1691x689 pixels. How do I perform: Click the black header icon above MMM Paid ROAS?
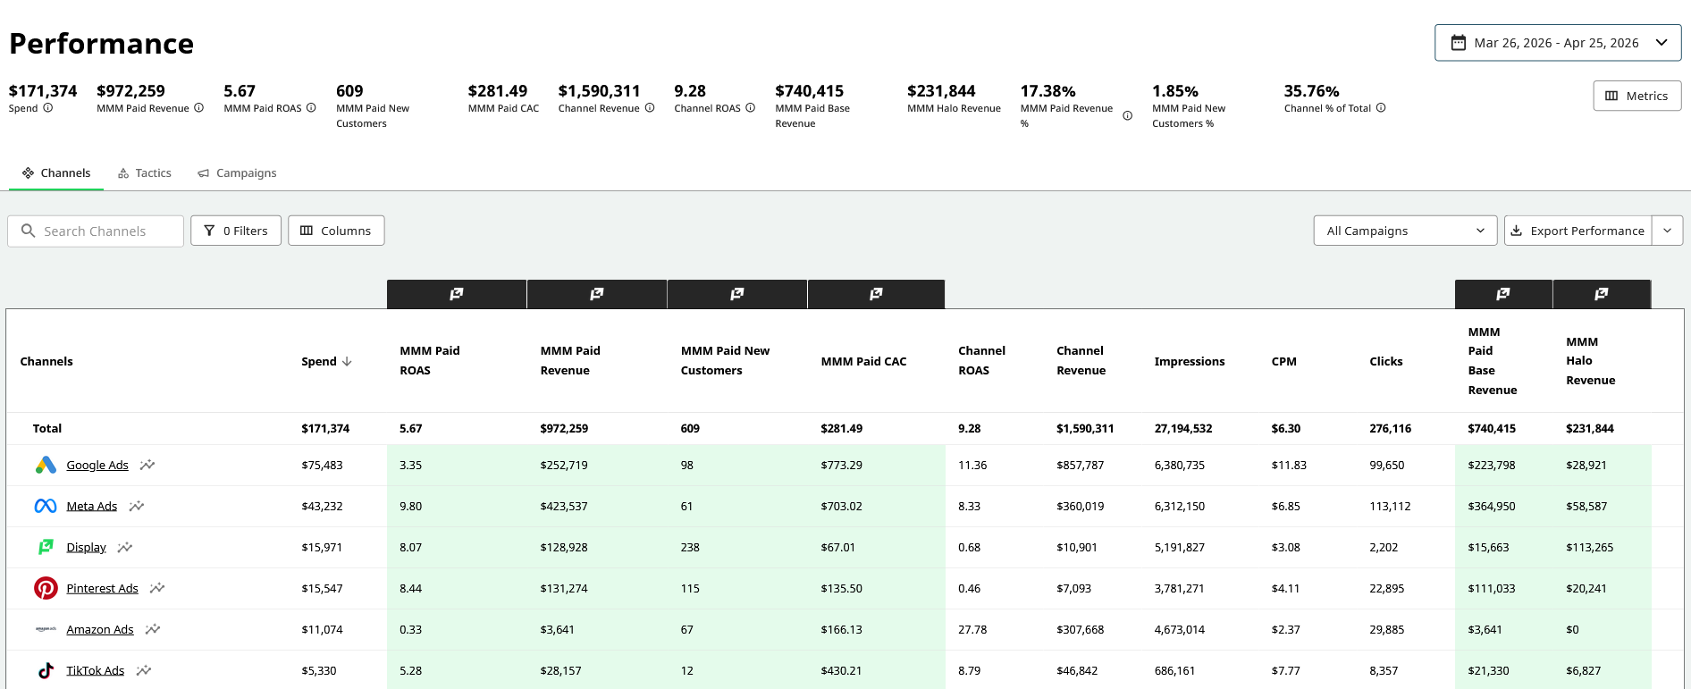click(x=456, y=294)
